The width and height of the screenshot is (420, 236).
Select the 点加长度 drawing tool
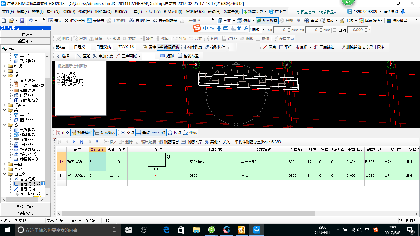tap(103, 56)
